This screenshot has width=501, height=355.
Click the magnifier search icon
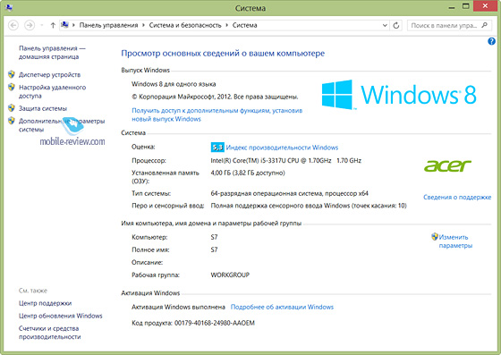(x=485, y=25)
